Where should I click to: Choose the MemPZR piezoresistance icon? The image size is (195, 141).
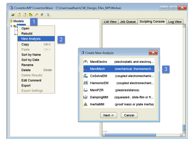pyautogui.click(x=86, y=90)
